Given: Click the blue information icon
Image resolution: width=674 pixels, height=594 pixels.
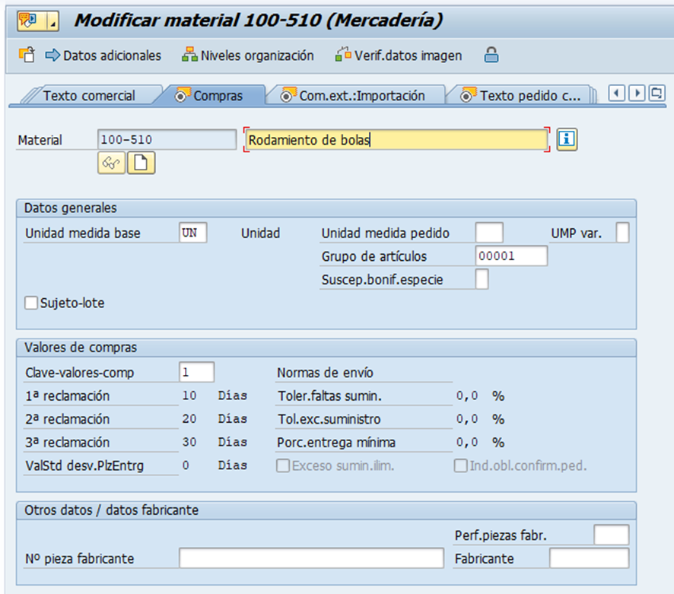Looking at the screenshot, I should [567, 139].
